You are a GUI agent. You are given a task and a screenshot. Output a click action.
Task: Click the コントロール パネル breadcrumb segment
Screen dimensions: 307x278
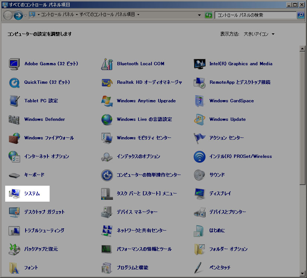point(57,14)
